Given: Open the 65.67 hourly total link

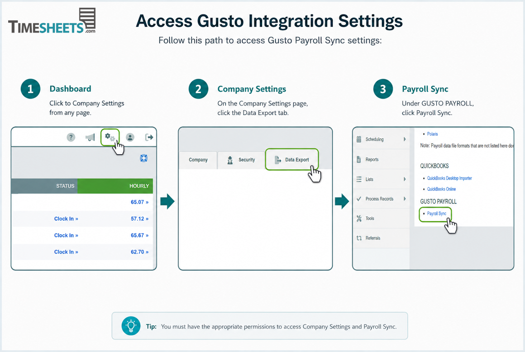Looking at the screenshot, I should 139,235.
